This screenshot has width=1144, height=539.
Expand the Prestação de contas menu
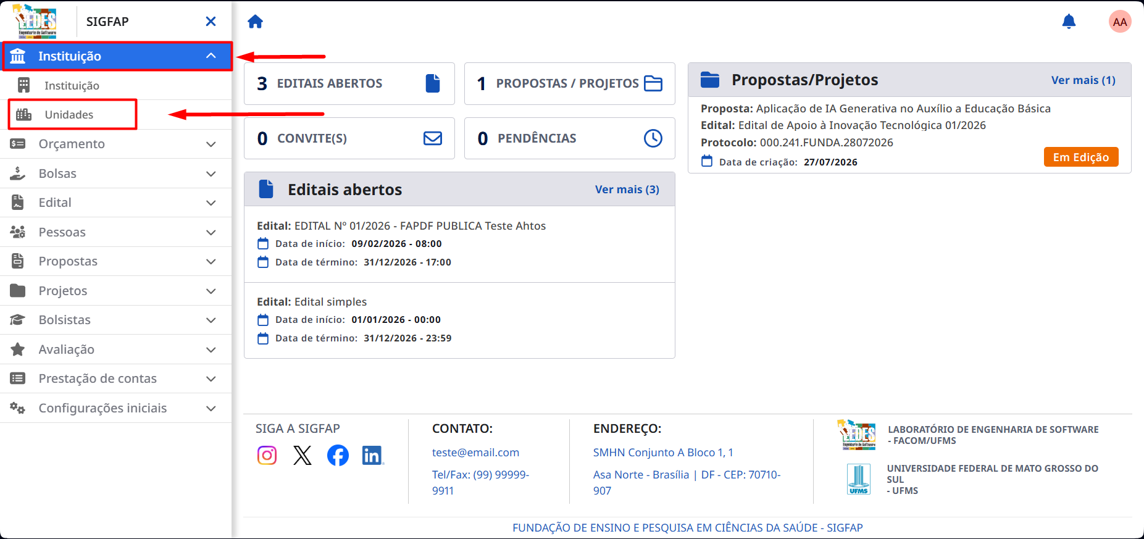point(116,378)
